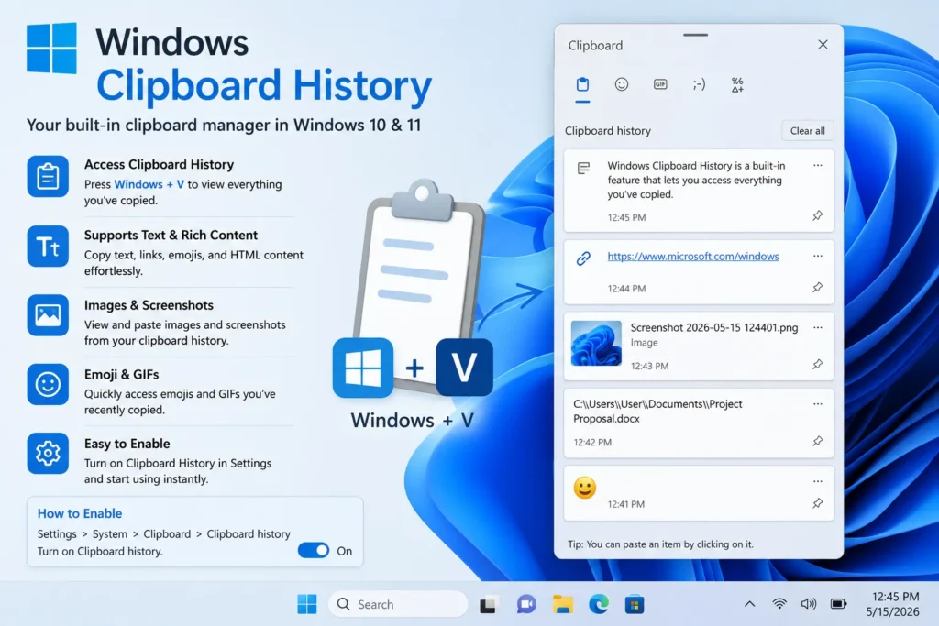Pin the 12:41 PM emoji item
939x626 pixels.
coord(817,503)
